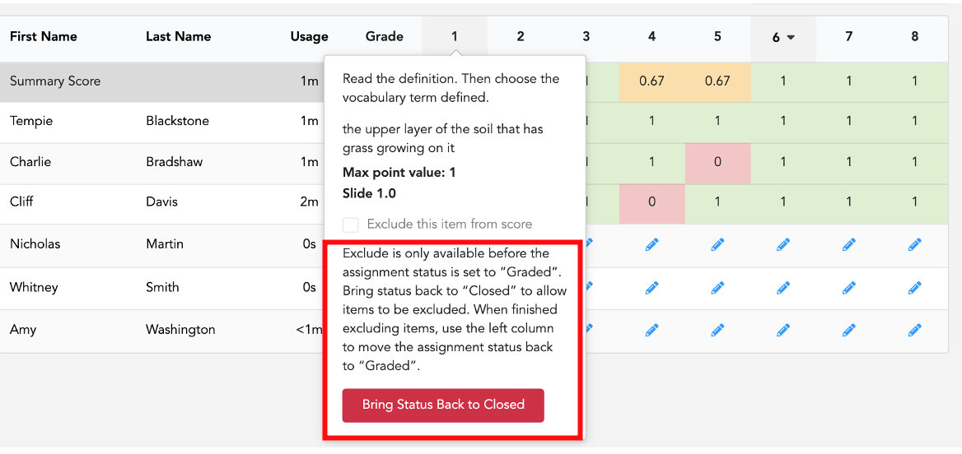Screen dimensions: 962x454
Task: Click Amy Washington's pencil icon under column 8
Action: pyautogui.click(x=914, y=331)
